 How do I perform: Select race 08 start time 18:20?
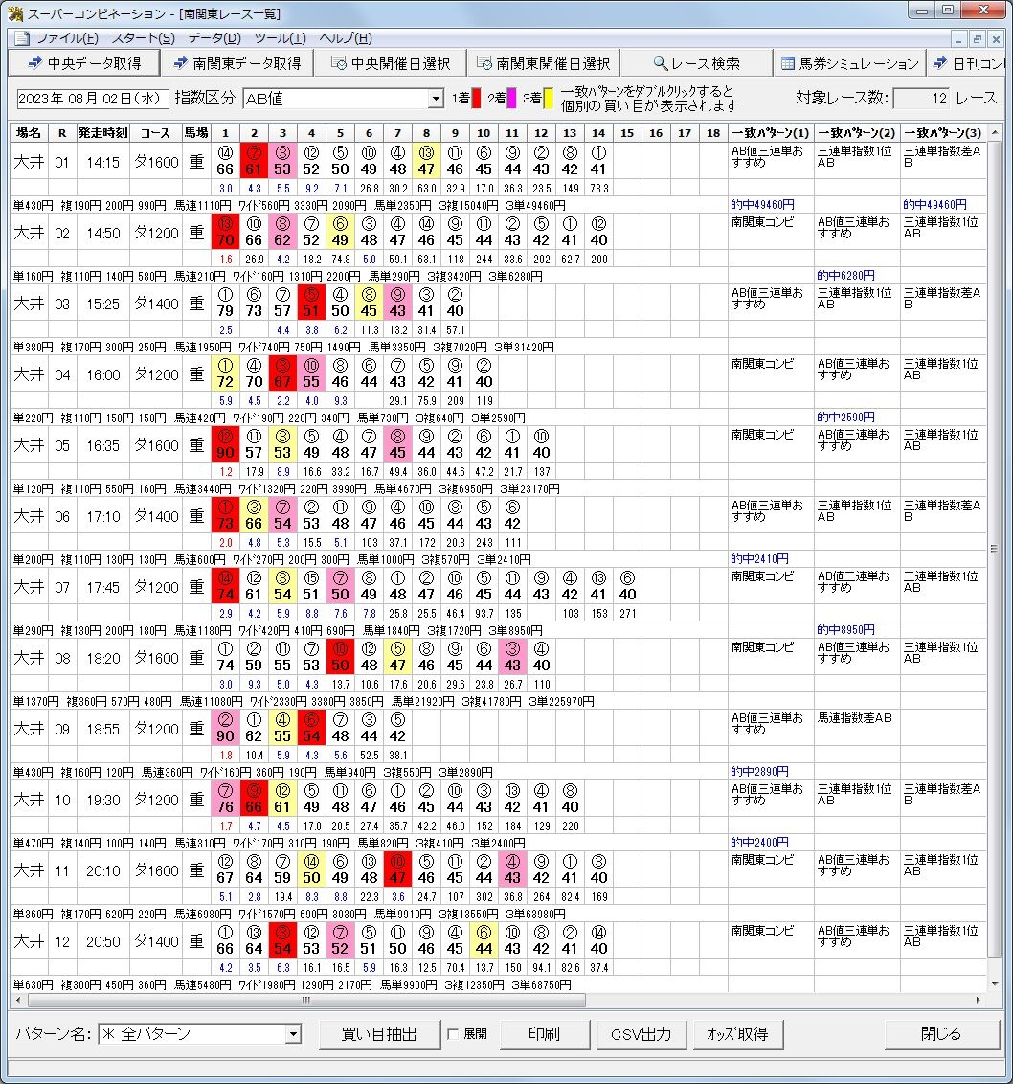[103, 658]
